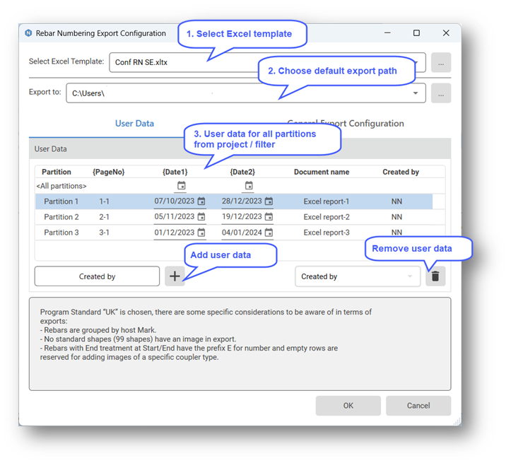
Task: Click the Rebar Numbering app icon in title bar
Action: pos(29,33)
